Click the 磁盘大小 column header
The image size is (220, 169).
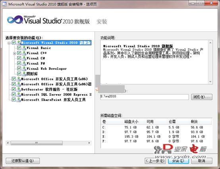[x=134, y=122]
